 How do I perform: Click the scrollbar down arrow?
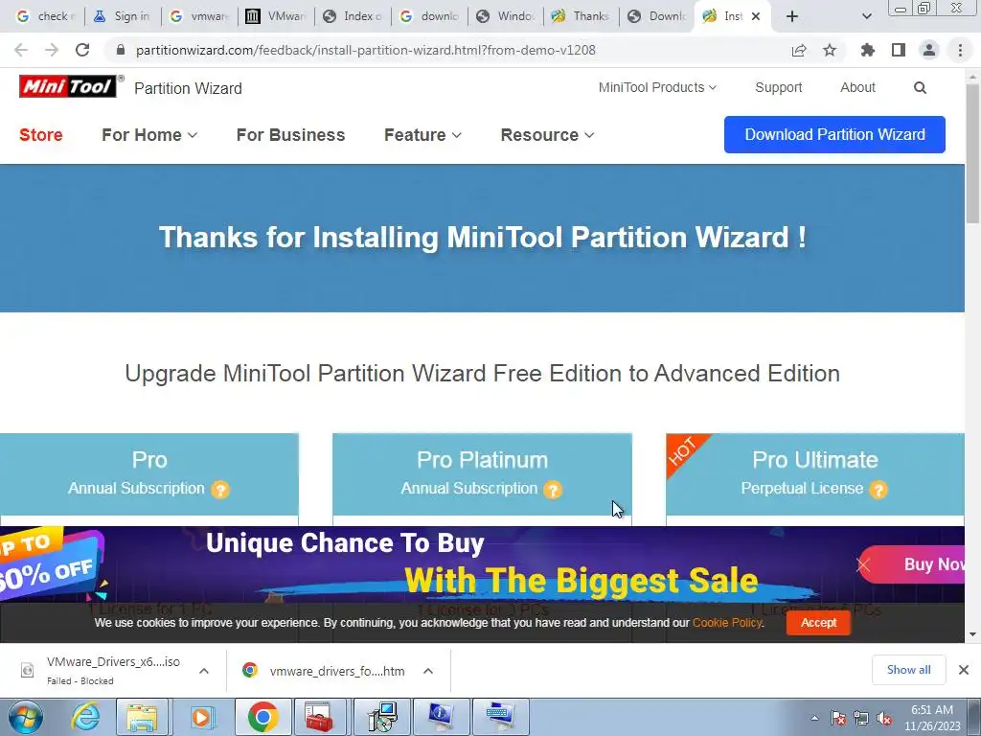972,634
